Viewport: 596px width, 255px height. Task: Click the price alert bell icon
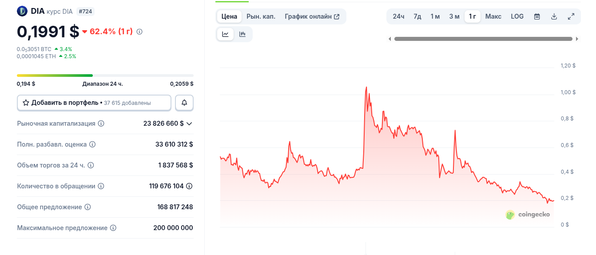[184, 103]
